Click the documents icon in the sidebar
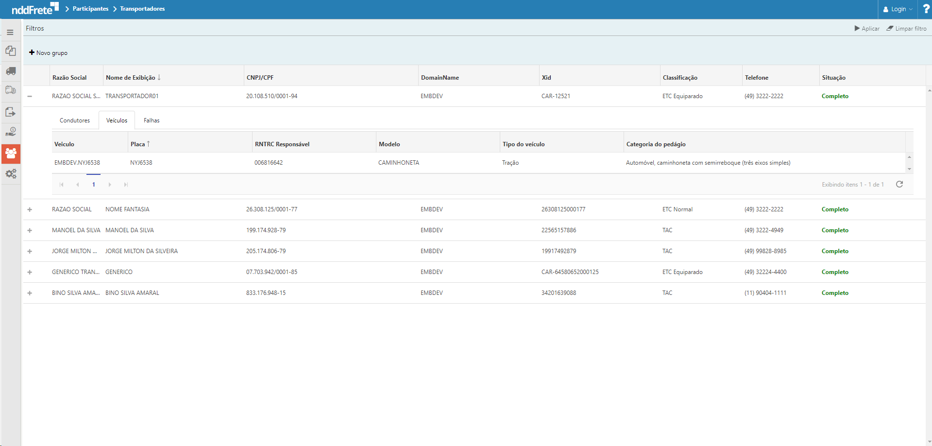This screenshot has height=446, width=932. (11, 51)
